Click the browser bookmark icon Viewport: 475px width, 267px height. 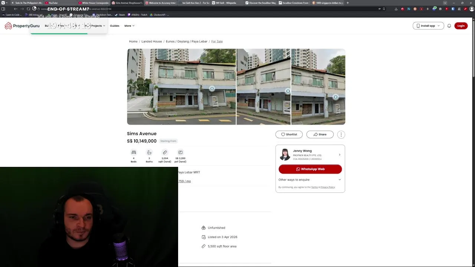[384, 9]
